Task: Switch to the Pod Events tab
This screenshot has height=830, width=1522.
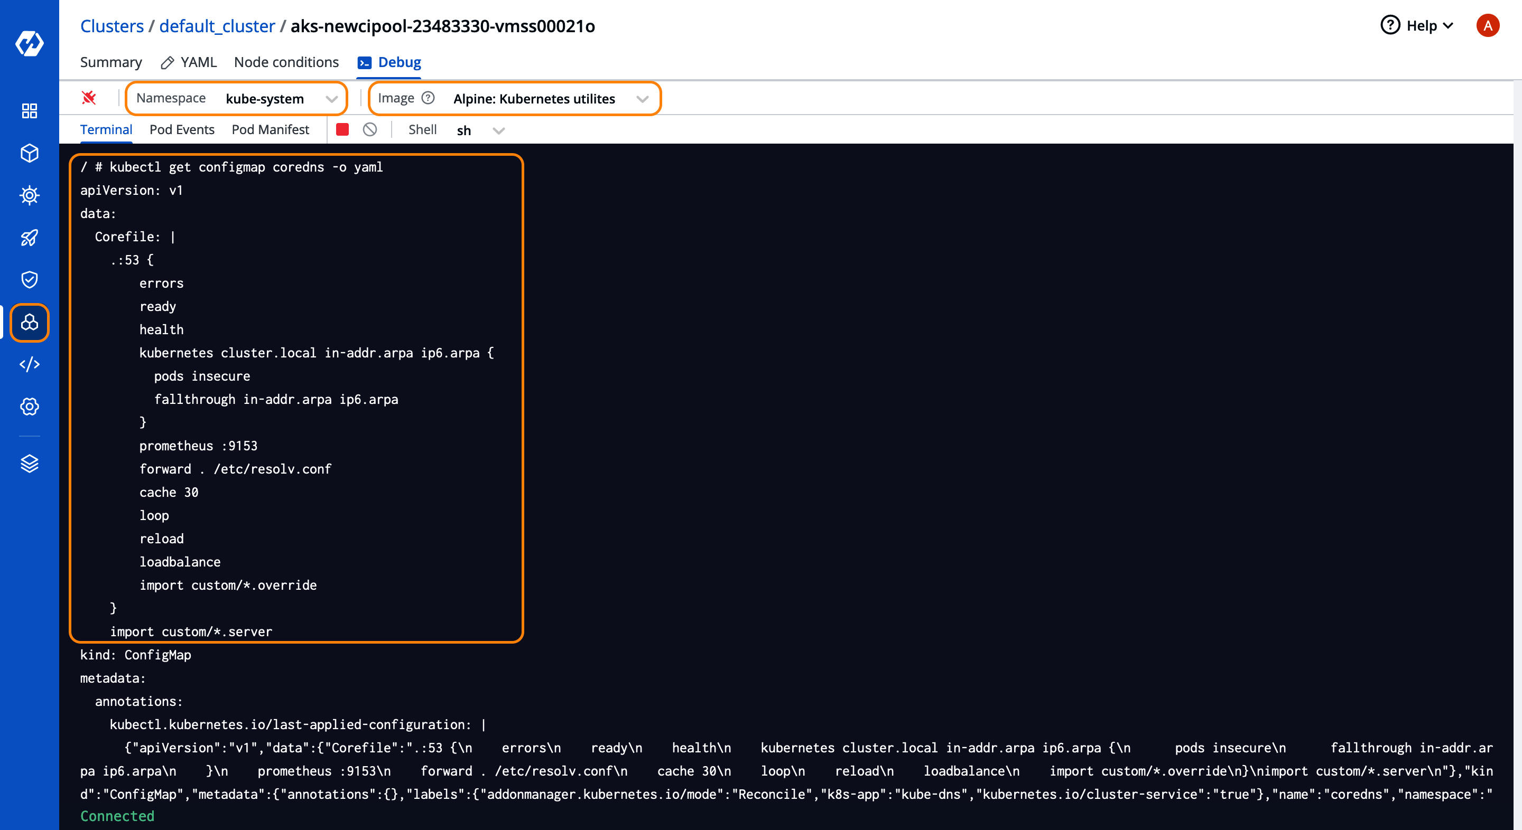Action: (182, 130)
